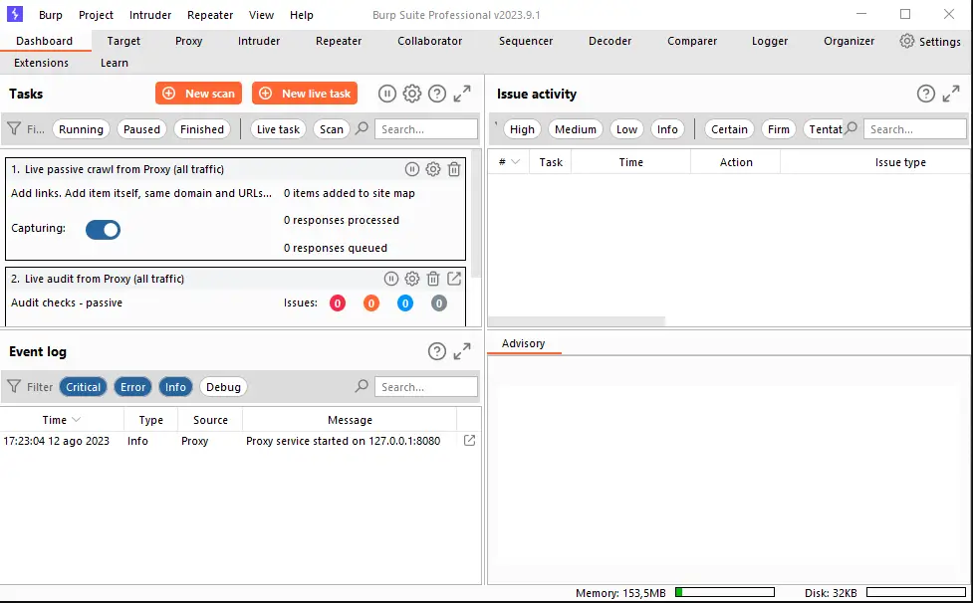Image resolution: width=973 pixels, height=603 pixels.
Task: Pause the live passive crawl task
Action: [x=411, y=169]
